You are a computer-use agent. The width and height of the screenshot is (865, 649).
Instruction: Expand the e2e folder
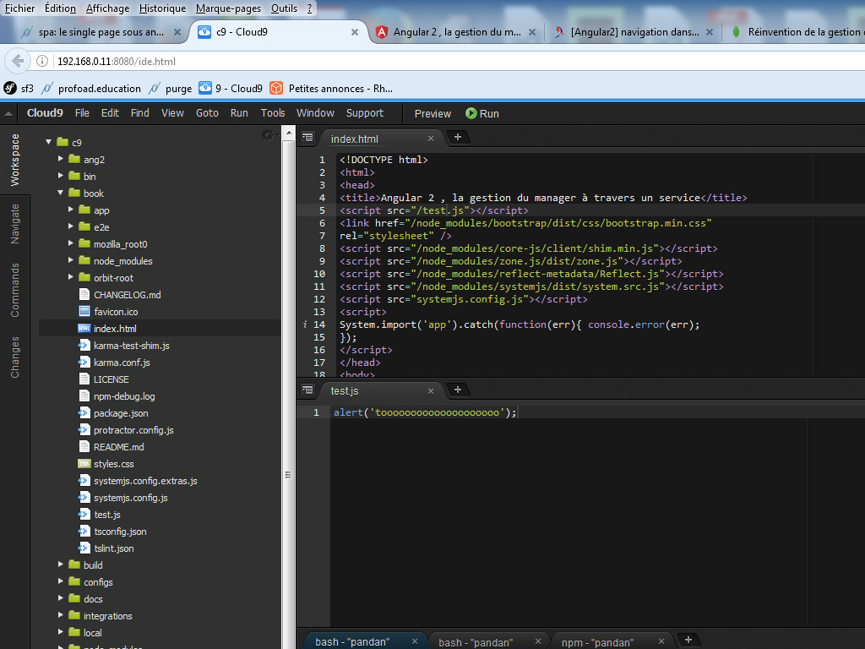click(x=71, y=226)
